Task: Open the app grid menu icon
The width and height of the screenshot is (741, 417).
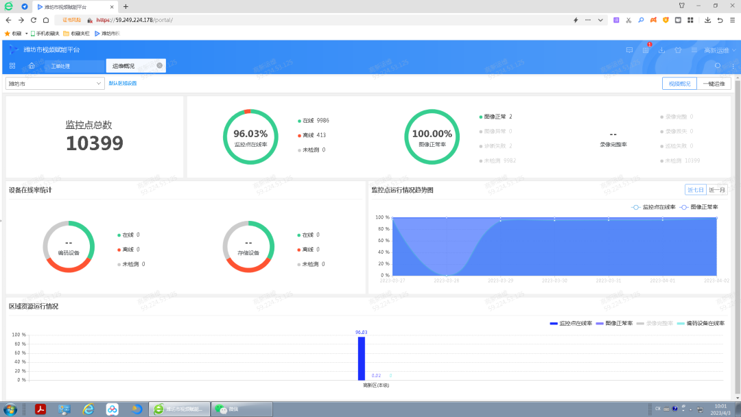Action: 12,66
